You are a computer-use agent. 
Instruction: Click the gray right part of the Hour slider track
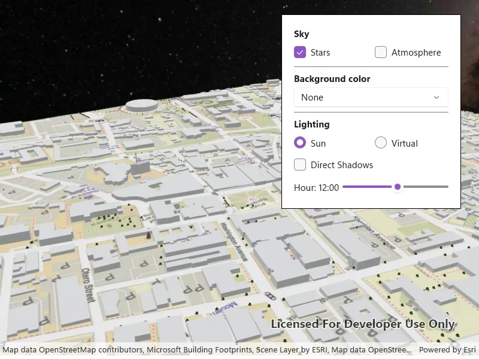point(425,187)
